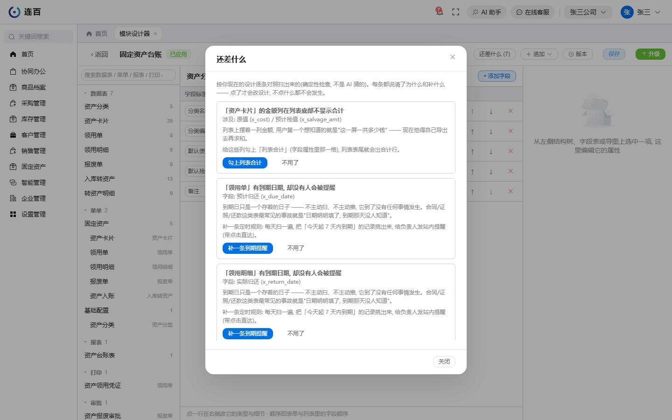Viewport: 672px width, 420px height.
Task: Click the green 升级 button
Action: pos(651,54)
